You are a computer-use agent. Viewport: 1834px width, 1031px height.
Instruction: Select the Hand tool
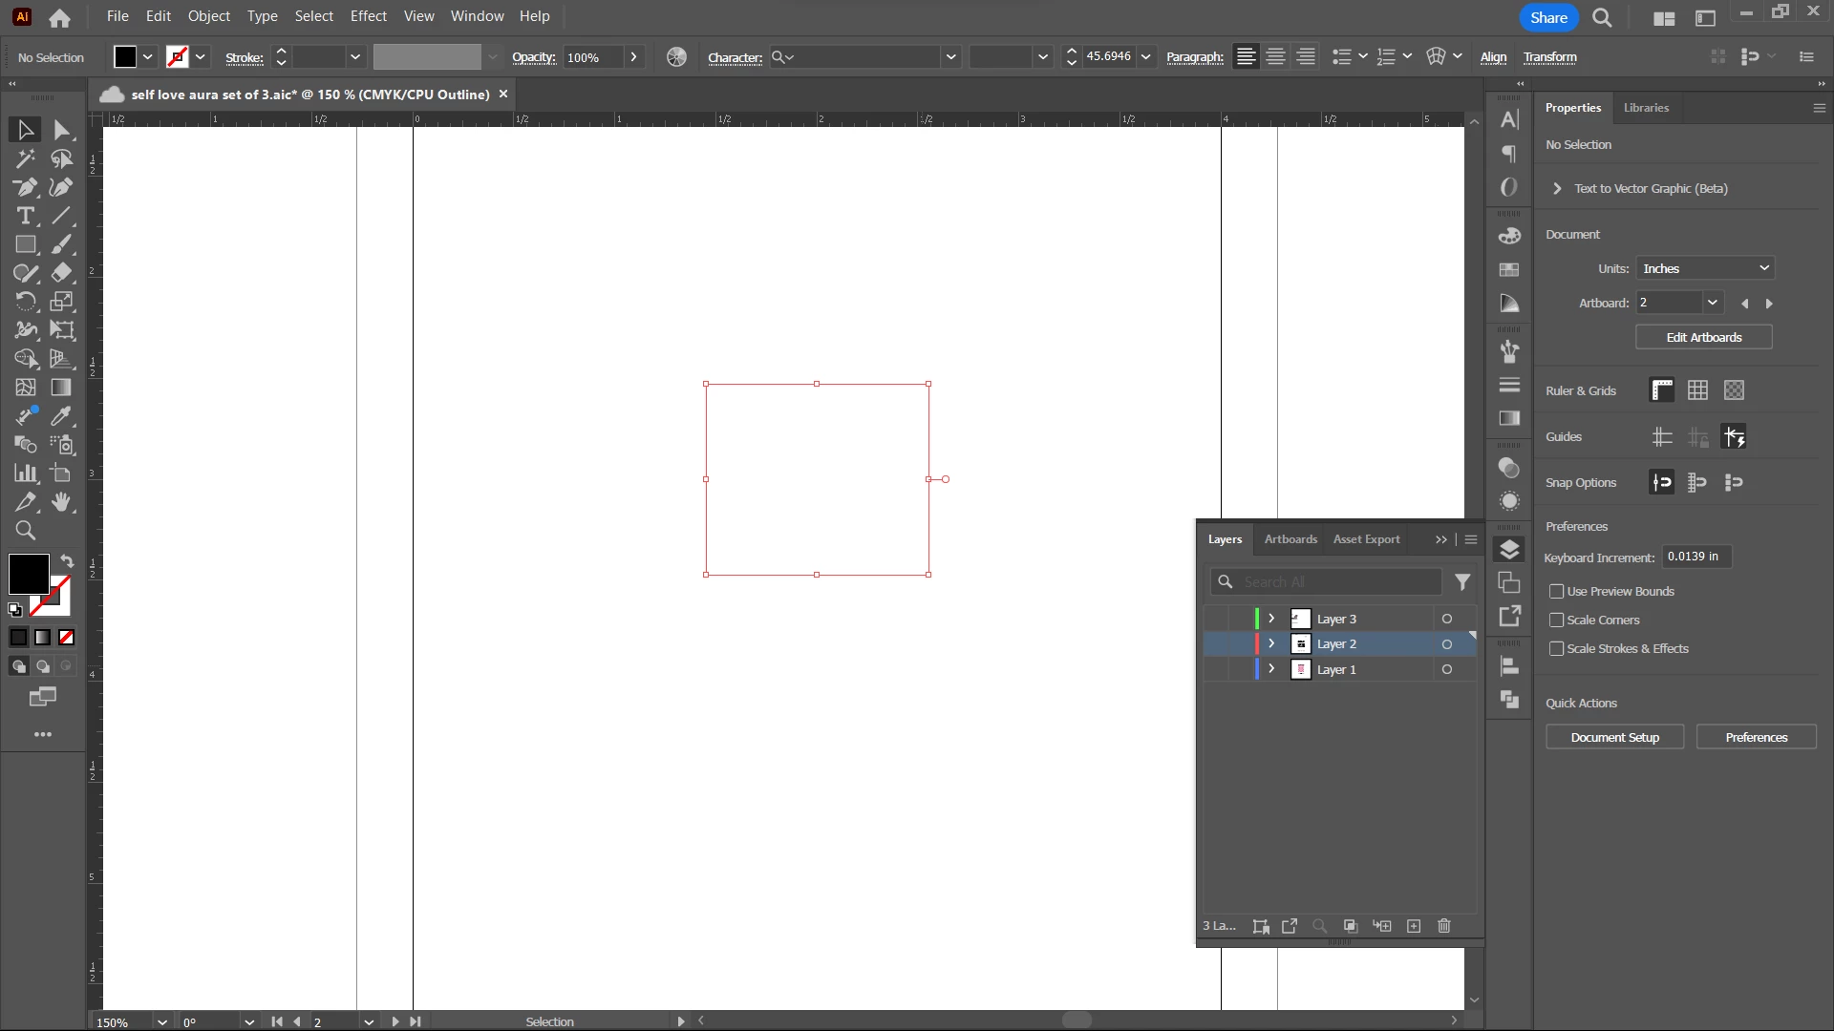pyautogui.click(x=61, y=502)
